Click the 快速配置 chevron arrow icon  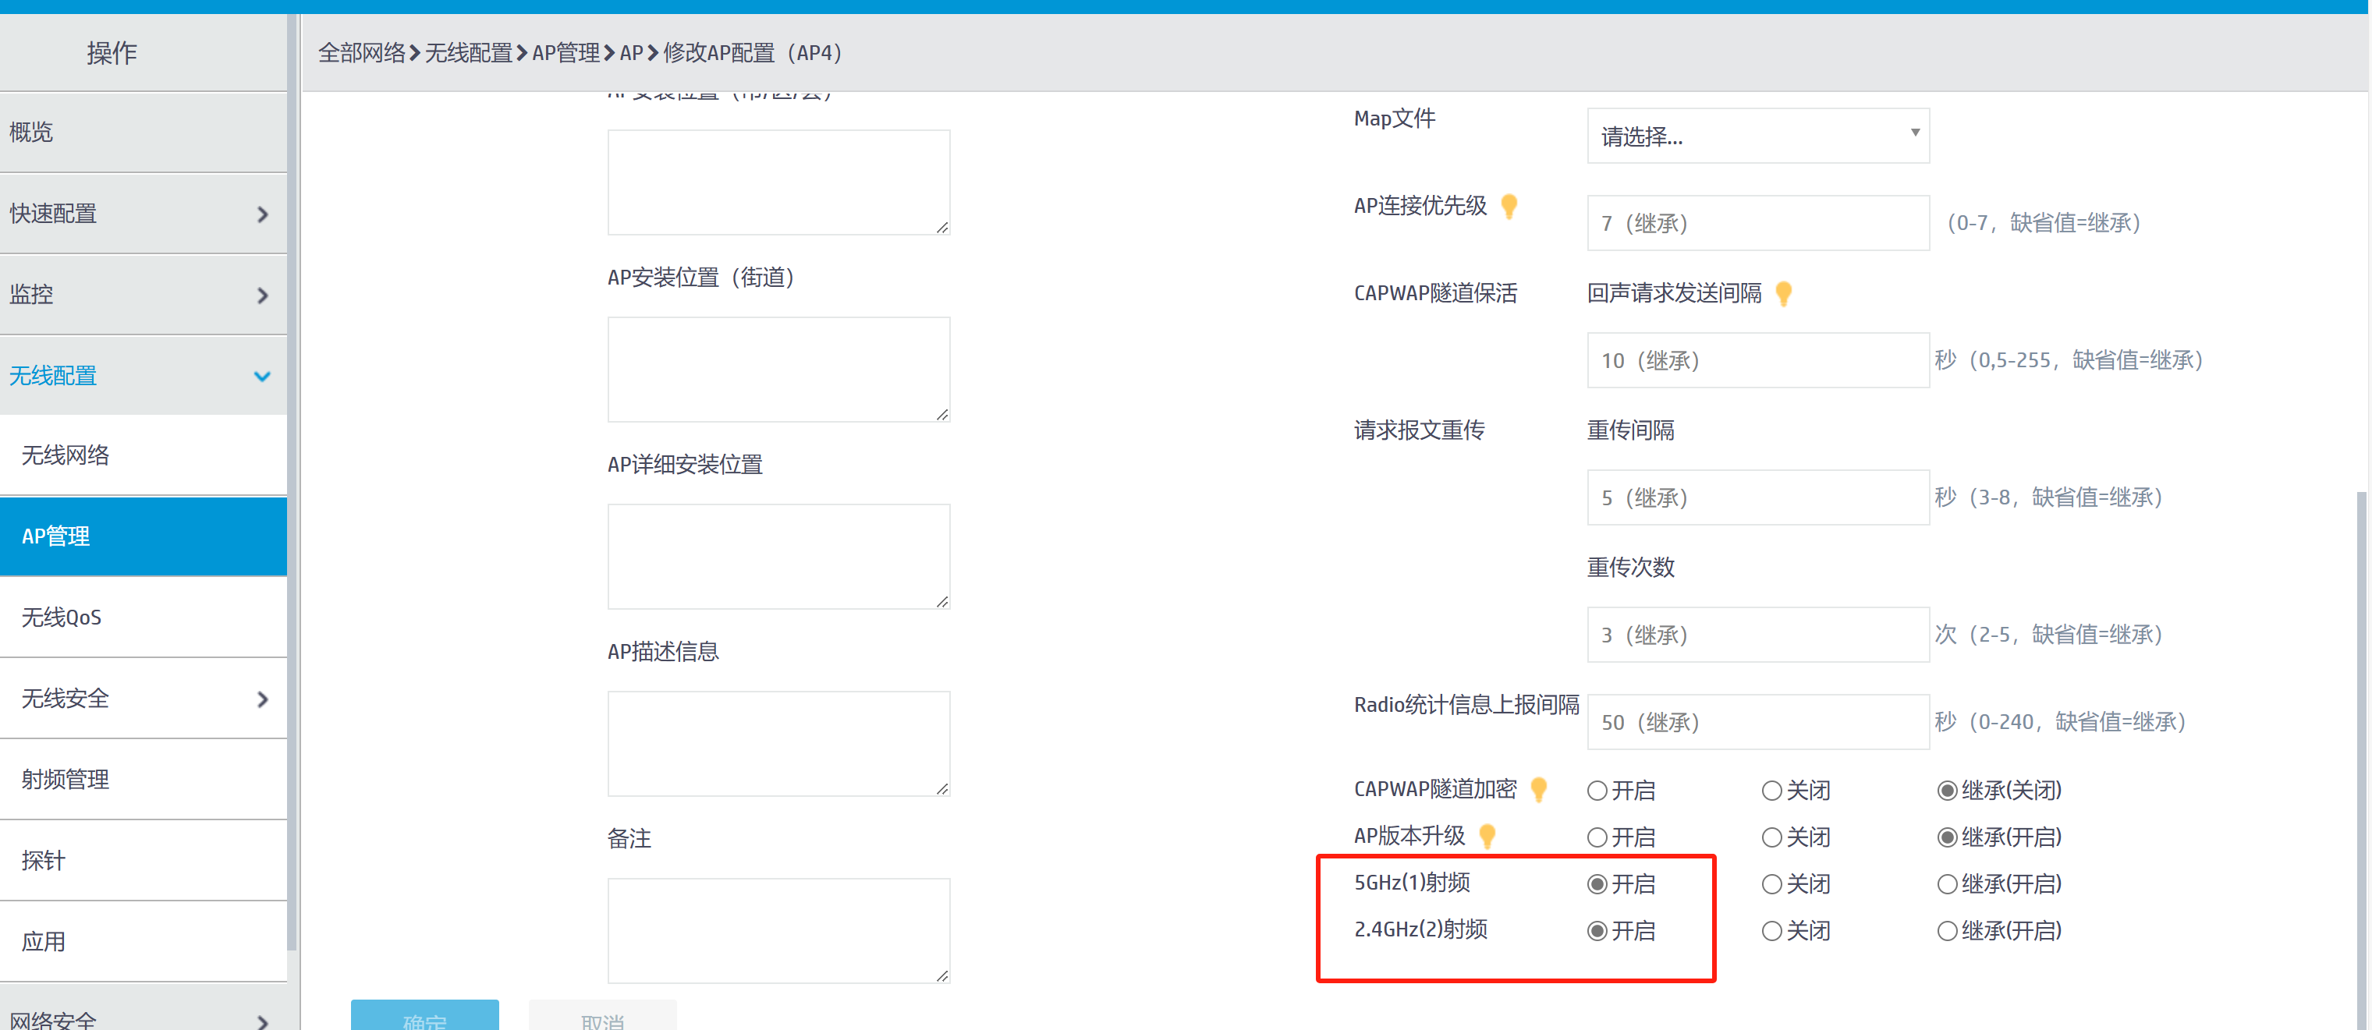tap(262, 214)
